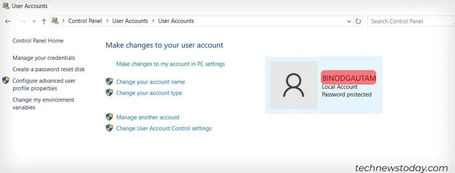Click the forward navigation arrow
The width and height of the screenshot is (455, 173).
[22, 21]
